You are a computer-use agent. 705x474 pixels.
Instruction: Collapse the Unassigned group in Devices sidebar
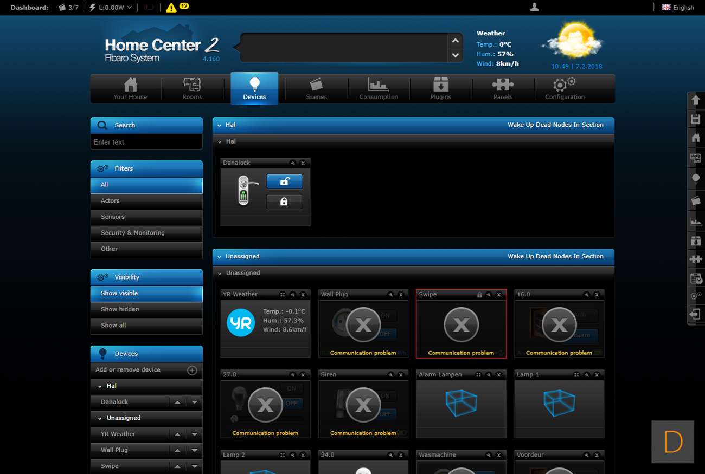tap(100, 418)
